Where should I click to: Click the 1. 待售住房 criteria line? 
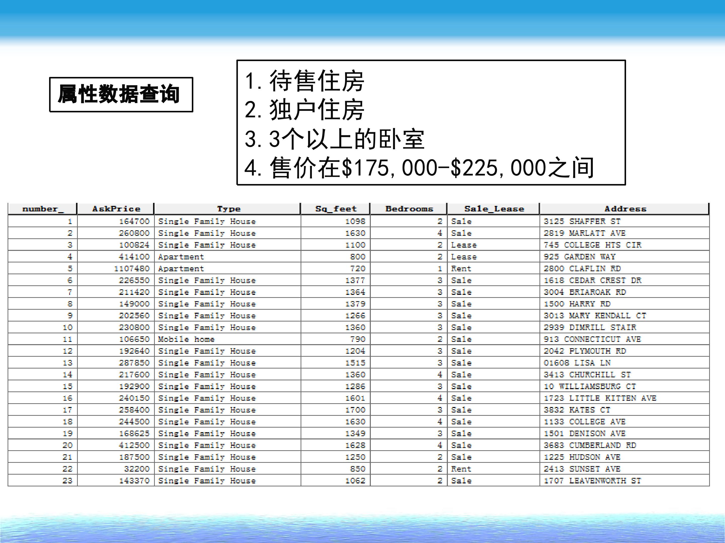[305, 81]
